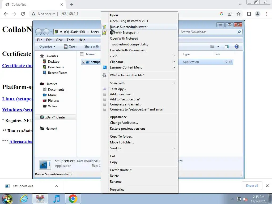
Task: Open the Chrome tab search chevron
Action: [x=240, y=5]
